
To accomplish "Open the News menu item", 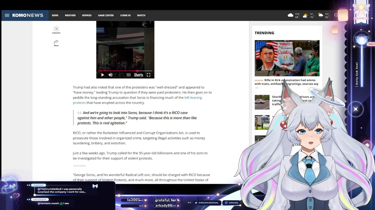I will click(x=55, y=15).
